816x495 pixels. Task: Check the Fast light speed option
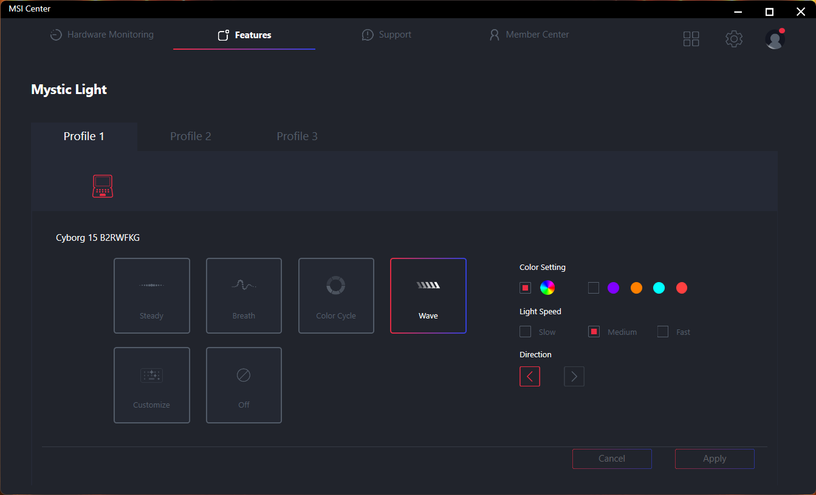click(663, 332)
